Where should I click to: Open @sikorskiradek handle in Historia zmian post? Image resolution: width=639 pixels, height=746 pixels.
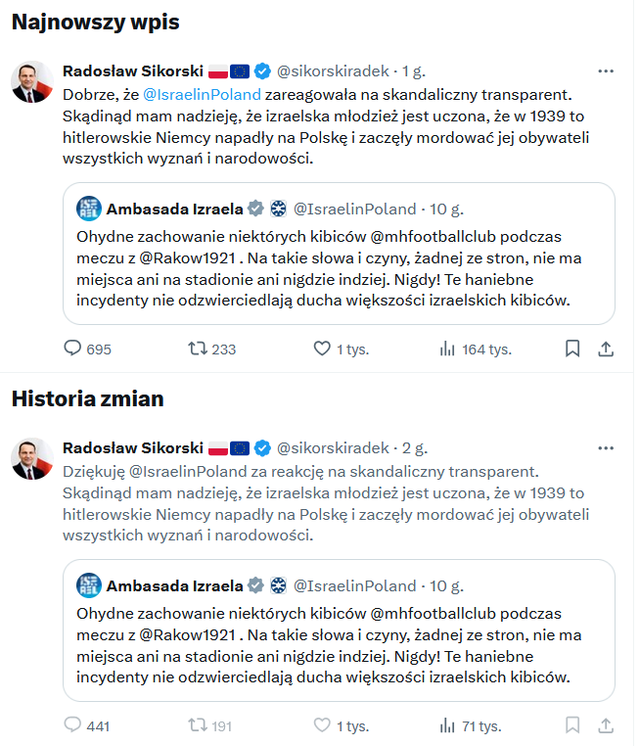coord(333,448)
